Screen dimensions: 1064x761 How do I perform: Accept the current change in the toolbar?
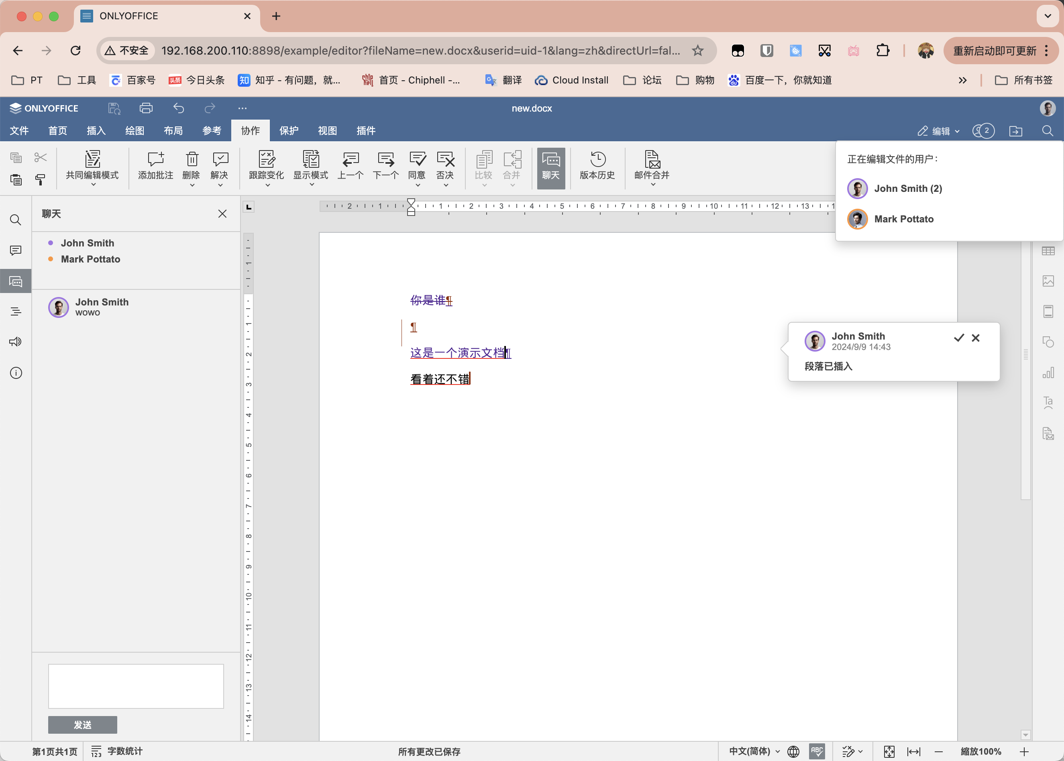417,159
